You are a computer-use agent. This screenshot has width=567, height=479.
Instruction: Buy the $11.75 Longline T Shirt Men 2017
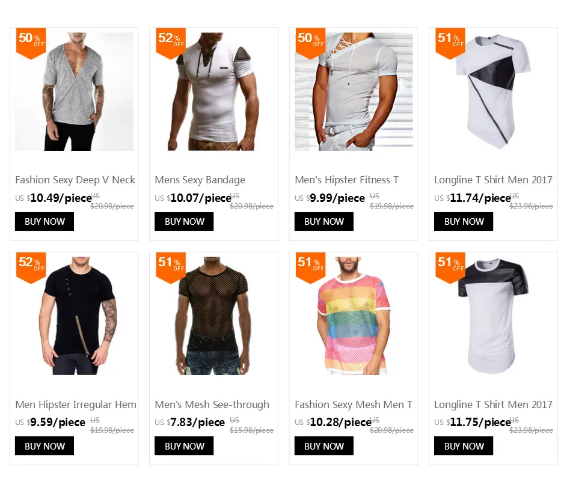[x=464, y=446]
